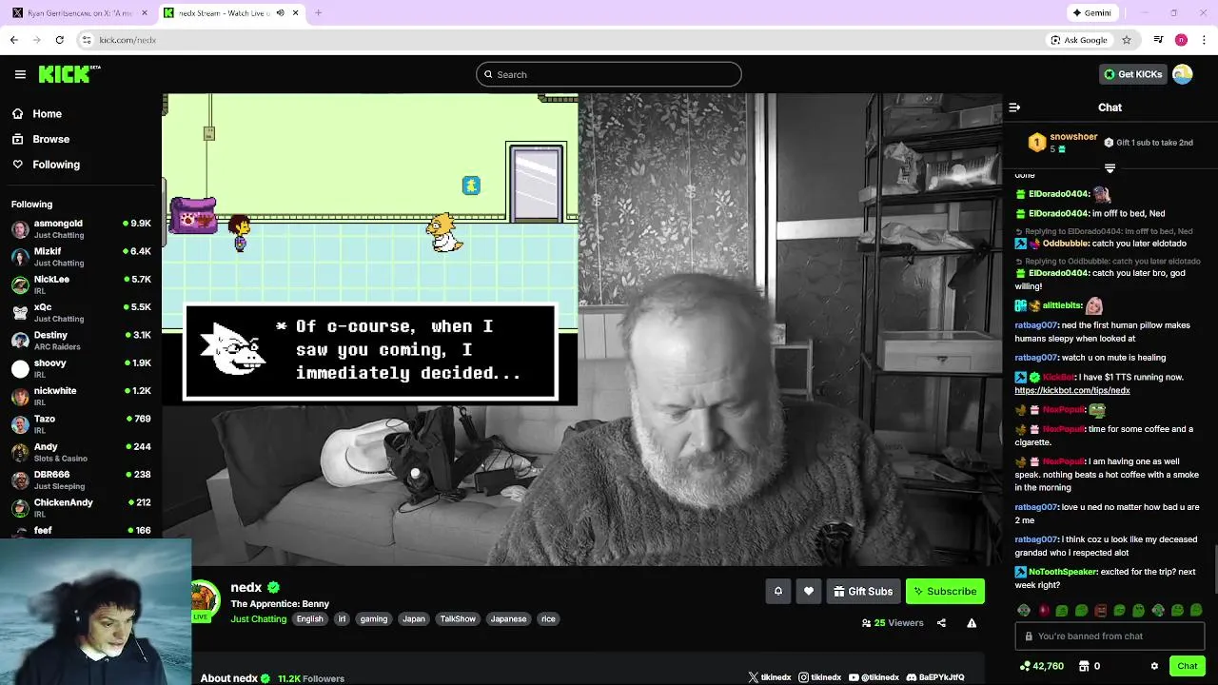Click the Gemini button in title bar

coord(1091,13)
